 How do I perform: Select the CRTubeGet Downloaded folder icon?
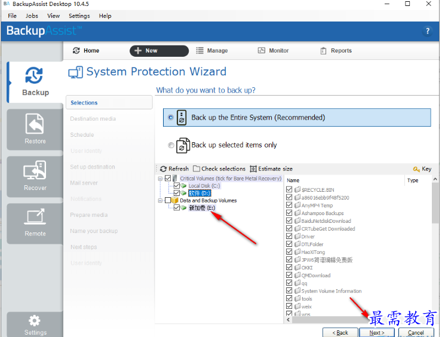point(297,228)
